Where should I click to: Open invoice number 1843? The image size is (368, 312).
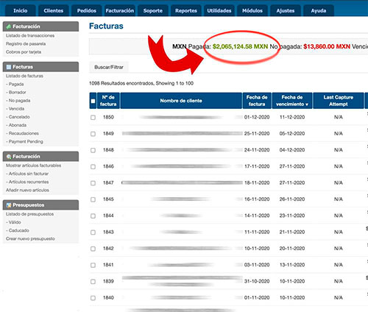pos(108,232)
